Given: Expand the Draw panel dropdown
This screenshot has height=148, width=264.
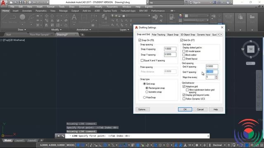Looking at the screenshot, I should (x=22, y=30).
